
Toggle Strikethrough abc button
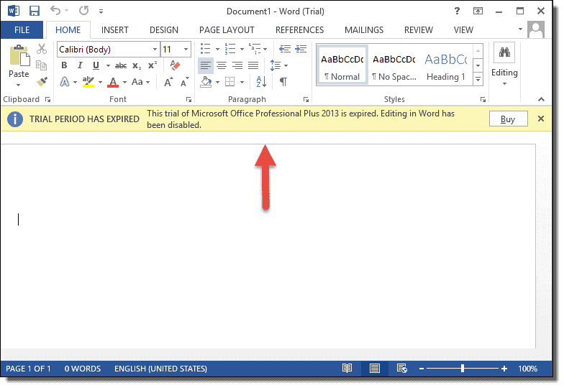(x=121, y=66)
